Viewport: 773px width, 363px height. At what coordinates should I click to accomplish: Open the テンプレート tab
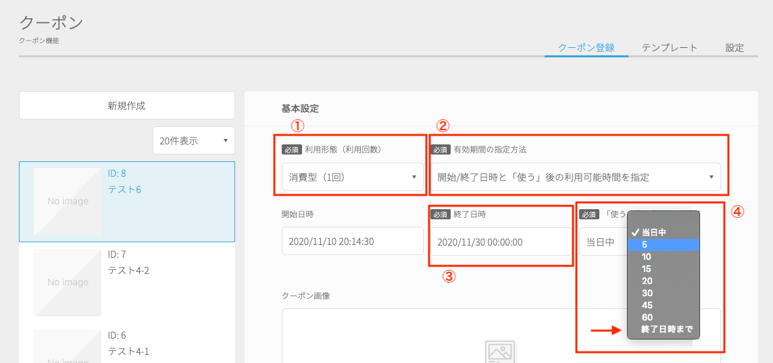pos(670,48)
